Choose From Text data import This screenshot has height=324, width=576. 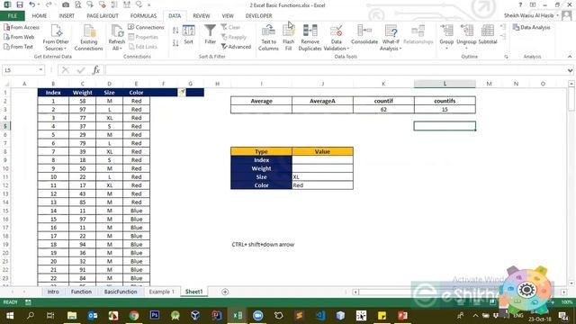coord(18,47)
